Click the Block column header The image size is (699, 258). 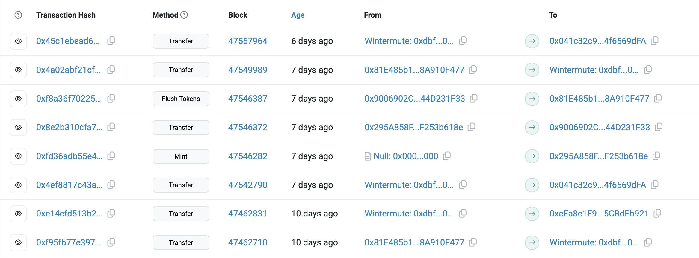[x=238, y=15]
